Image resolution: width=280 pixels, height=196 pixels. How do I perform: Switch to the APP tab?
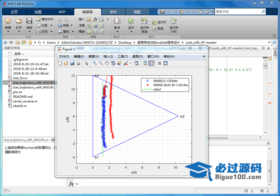[x=62, y=12]
